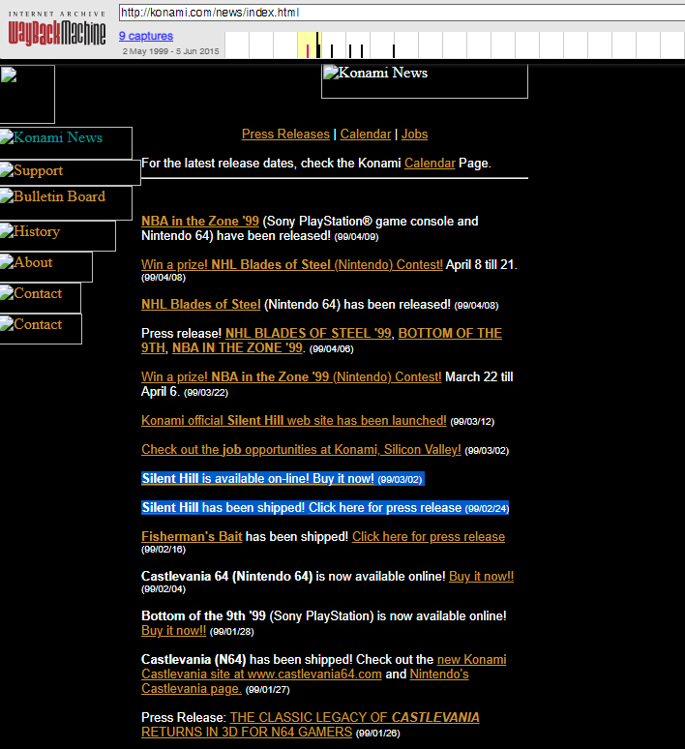This screenshot has width=685, height=749.
Task: Open the BOTTOM OF THE 9TH press release link
Action: [x=450, y=333]
